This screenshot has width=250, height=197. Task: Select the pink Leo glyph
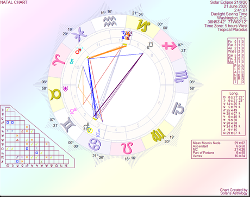click(127, 148)
